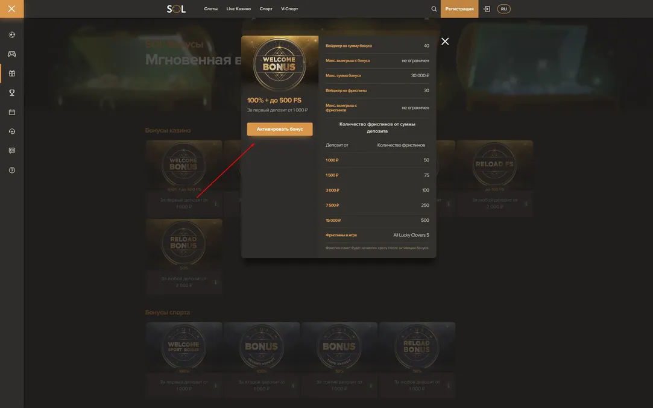The width and height of the screenshot is (653, 408).
Task: Expand info on the Reload FS card
Action: [526, 204]
